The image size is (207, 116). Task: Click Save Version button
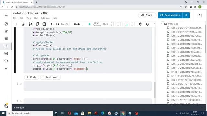point(170,15)
